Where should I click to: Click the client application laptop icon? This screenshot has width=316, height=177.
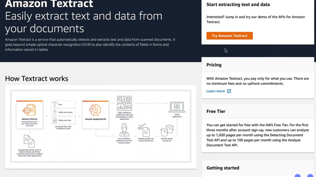coord(177,107)
